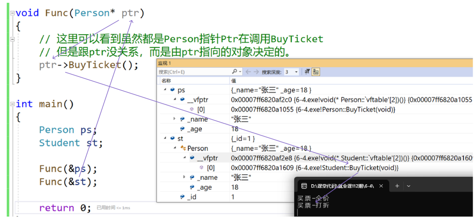476x217 pixels.
Task: Click the 已用时间 <= 1ms perf tip
Action: (113, 208)
